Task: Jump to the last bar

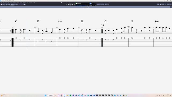Action: tap(74, 4)
